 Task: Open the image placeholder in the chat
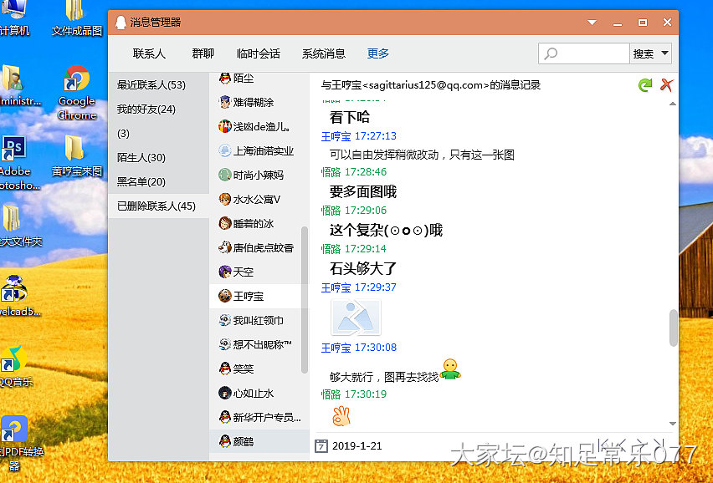coord(356,318)
